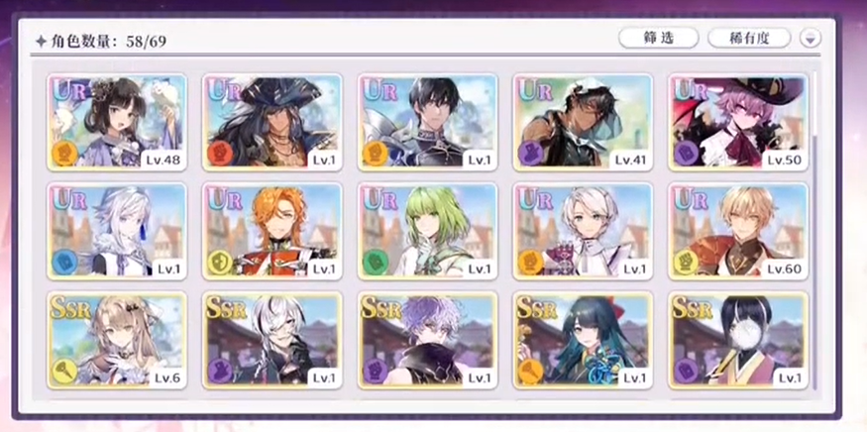Viewport: 867px width, 432px height.
Task: Select the white-haired UR card with purple gloves
Action: pyautogui.click(x=583, y=231)
